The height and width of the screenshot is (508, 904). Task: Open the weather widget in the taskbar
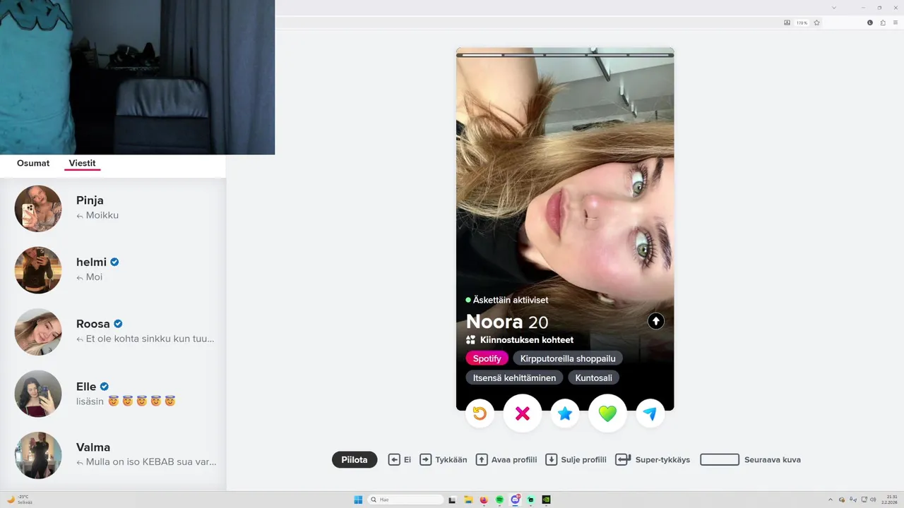tap(19, 500)
